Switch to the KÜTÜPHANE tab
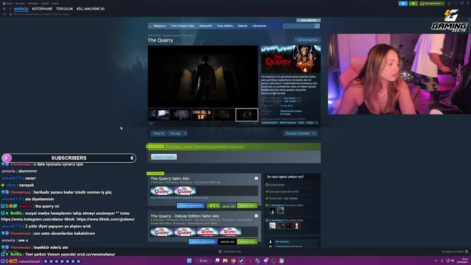The height and width of the screenshot is (265, 471). (42, 9)
